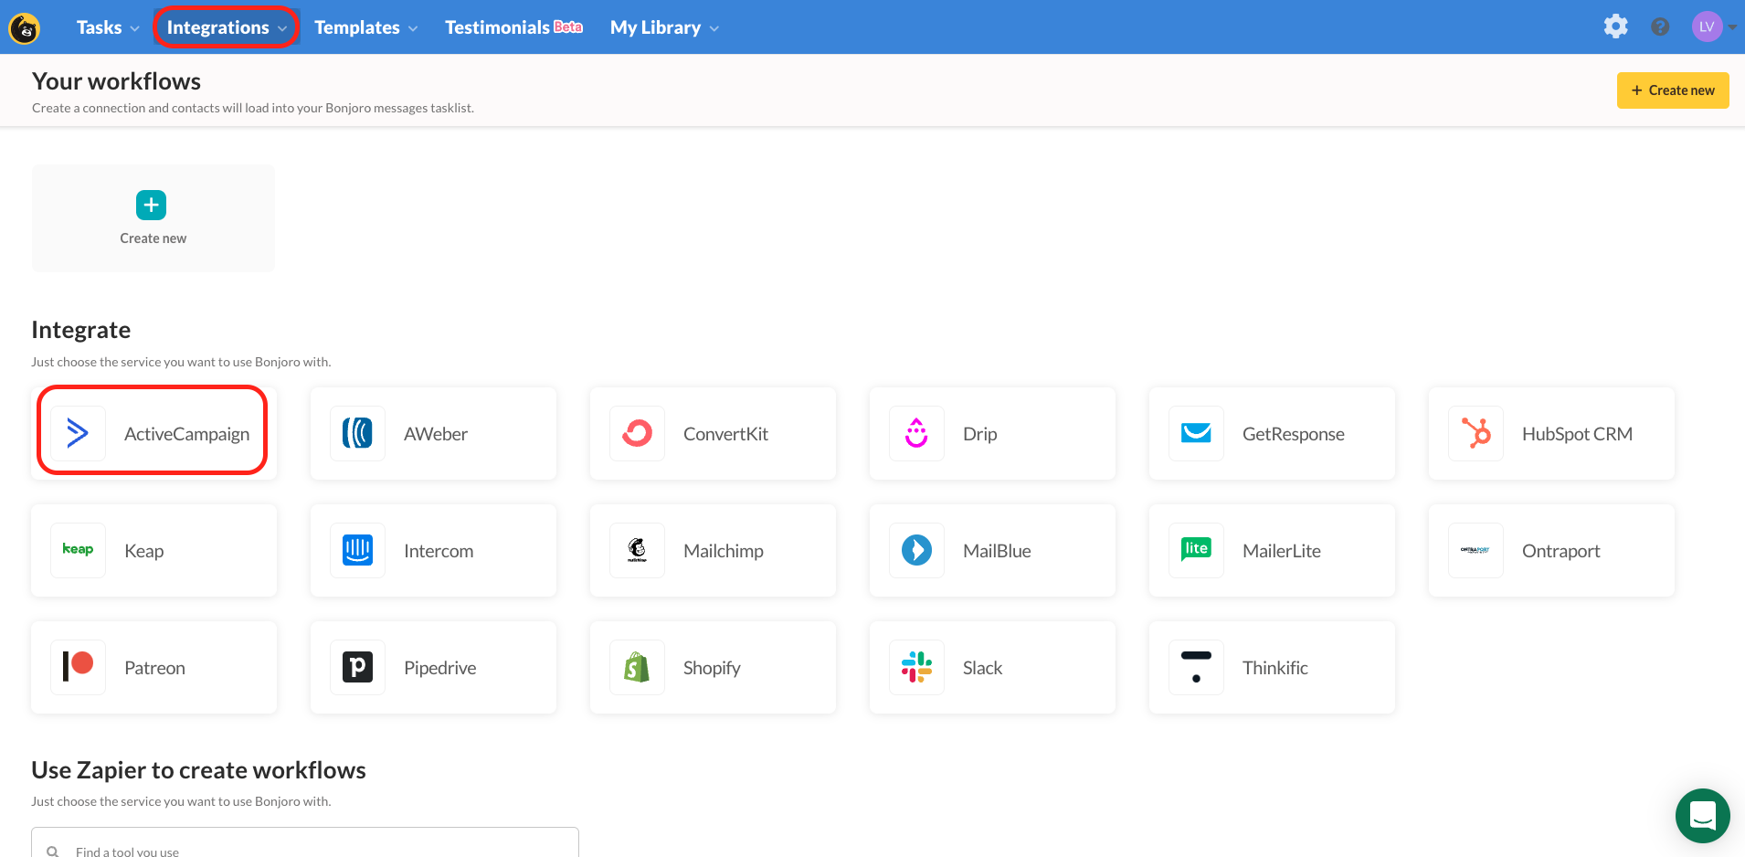Select the AWeber integration name
The height and width of the screenshot is (857, 1745).
pos(436,434)
